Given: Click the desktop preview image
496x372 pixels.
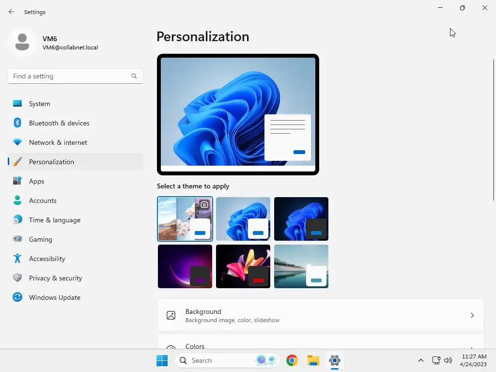Looking at the screenshot, I should [x=238, y=114].
